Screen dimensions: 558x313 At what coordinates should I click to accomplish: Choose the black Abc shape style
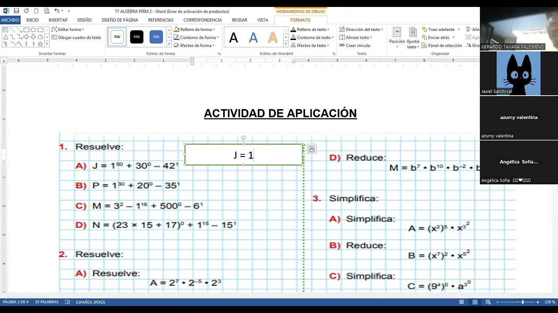136,37
